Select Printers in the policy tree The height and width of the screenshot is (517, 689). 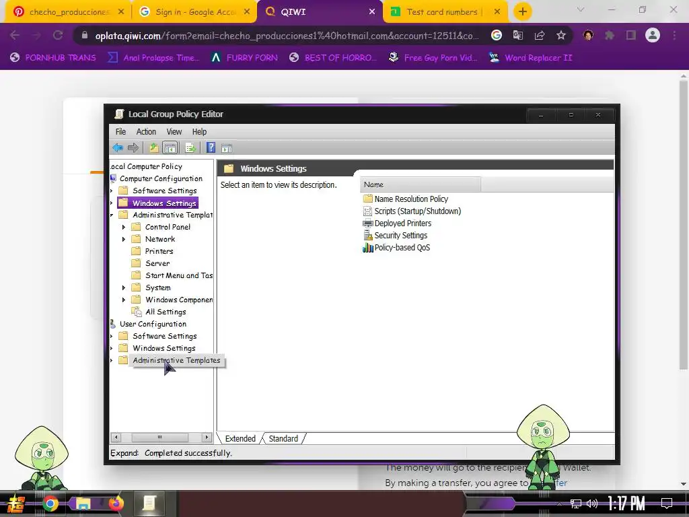tap(159, 251)
